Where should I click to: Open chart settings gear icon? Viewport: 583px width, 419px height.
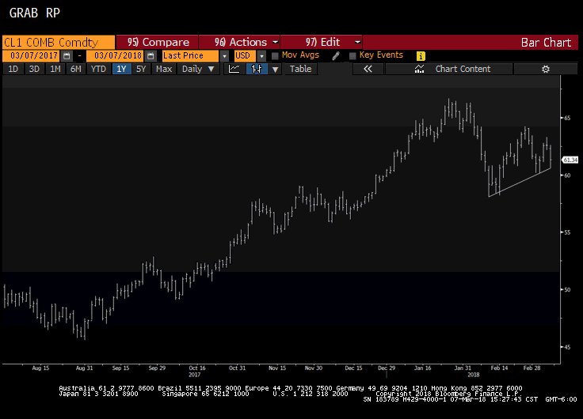[x=546, y=69]
